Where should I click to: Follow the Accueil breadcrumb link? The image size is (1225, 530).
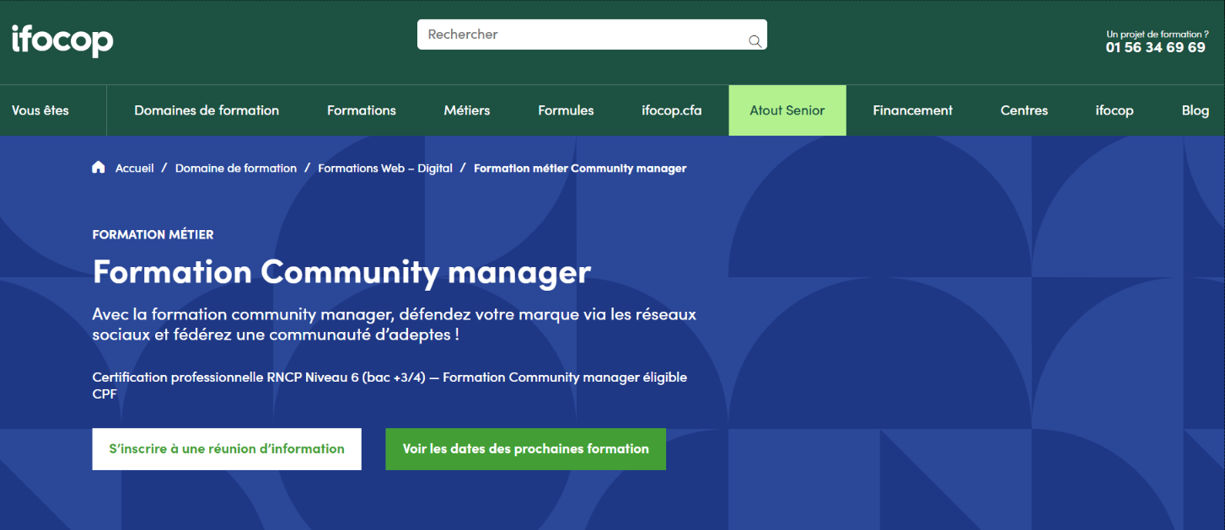click(x=134, y=168)
